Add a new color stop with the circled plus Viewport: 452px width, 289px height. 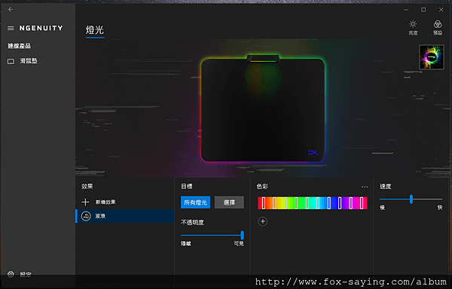click(262, 221)
